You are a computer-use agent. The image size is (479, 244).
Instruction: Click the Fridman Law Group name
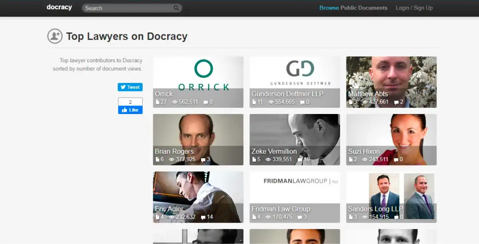[281, 209]
